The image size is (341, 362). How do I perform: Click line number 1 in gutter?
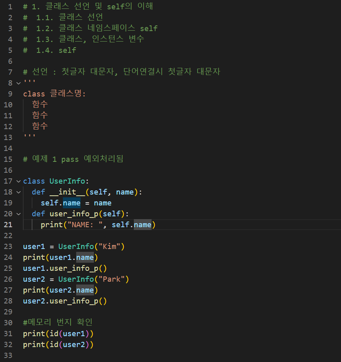[x=10, y=7]
